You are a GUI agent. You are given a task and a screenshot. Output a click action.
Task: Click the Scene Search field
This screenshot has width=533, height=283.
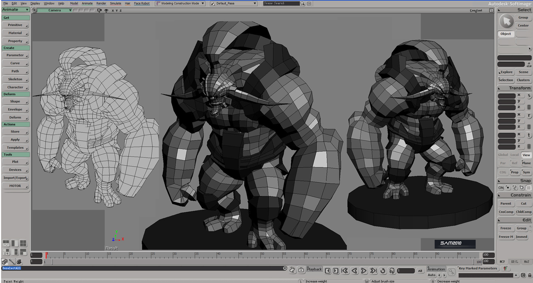click(x=281, y=3)
